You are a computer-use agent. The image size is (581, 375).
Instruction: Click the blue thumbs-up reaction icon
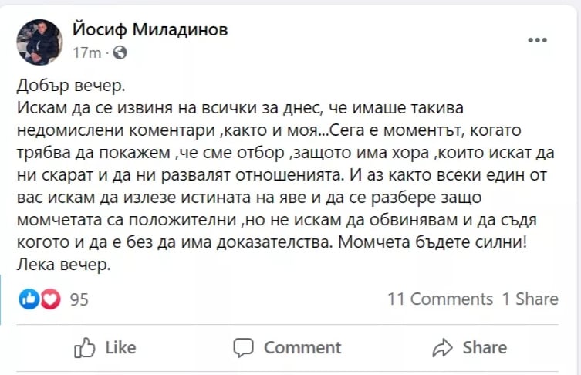click(31, 299)
